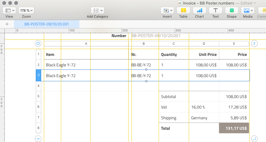The image size is (266, 142).
Task: Click the Shape toolbar icon
Action: pyautogui.click(x=231, y=10)
